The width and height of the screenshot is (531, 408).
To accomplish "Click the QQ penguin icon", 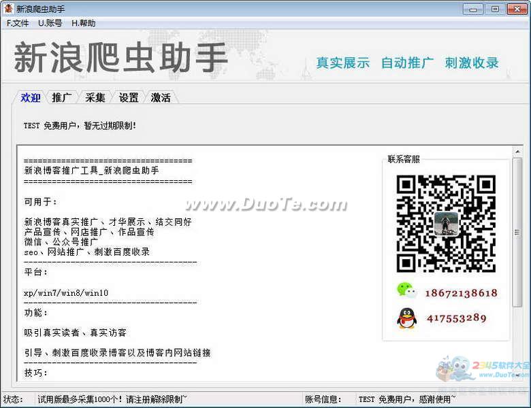I will [x=406, y=318].
